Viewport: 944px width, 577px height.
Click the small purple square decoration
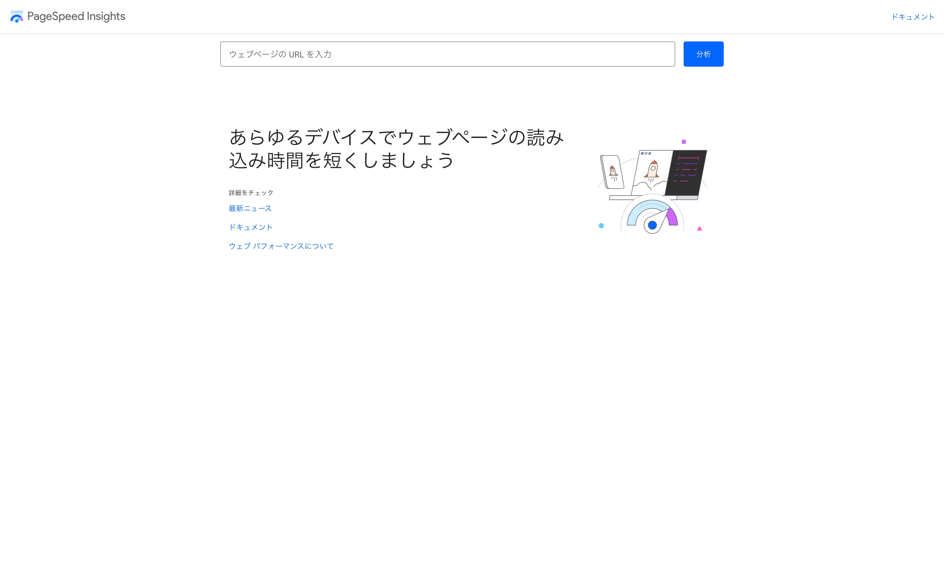[684, 142]
